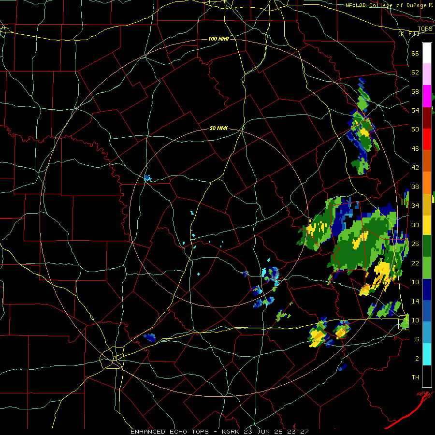Click the legend value '6'

417,339
